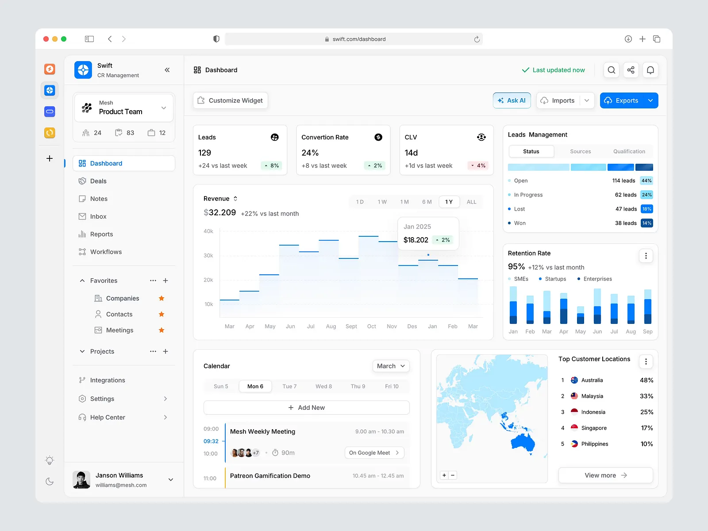Viewport: 708px width, 531px height.
Task: Click the Customize Widget button
Action: [x=231, y=100]
